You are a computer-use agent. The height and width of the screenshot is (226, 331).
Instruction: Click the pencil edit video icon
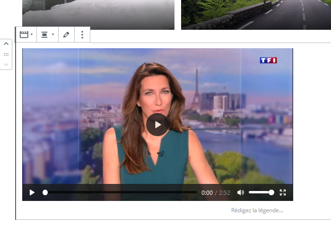pyautogui.click(x=66, y=35)
